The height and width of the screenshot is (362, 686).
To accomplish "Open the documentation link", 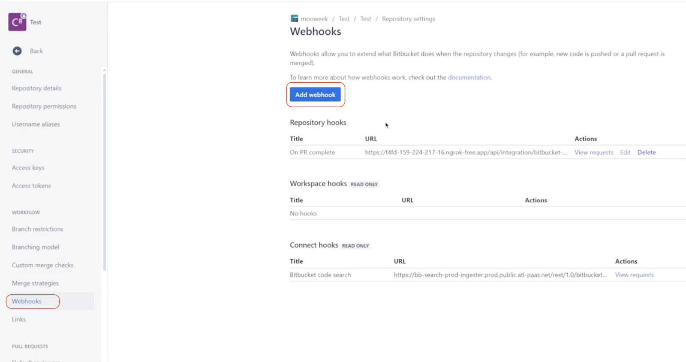I will click(x=469, y=78).
